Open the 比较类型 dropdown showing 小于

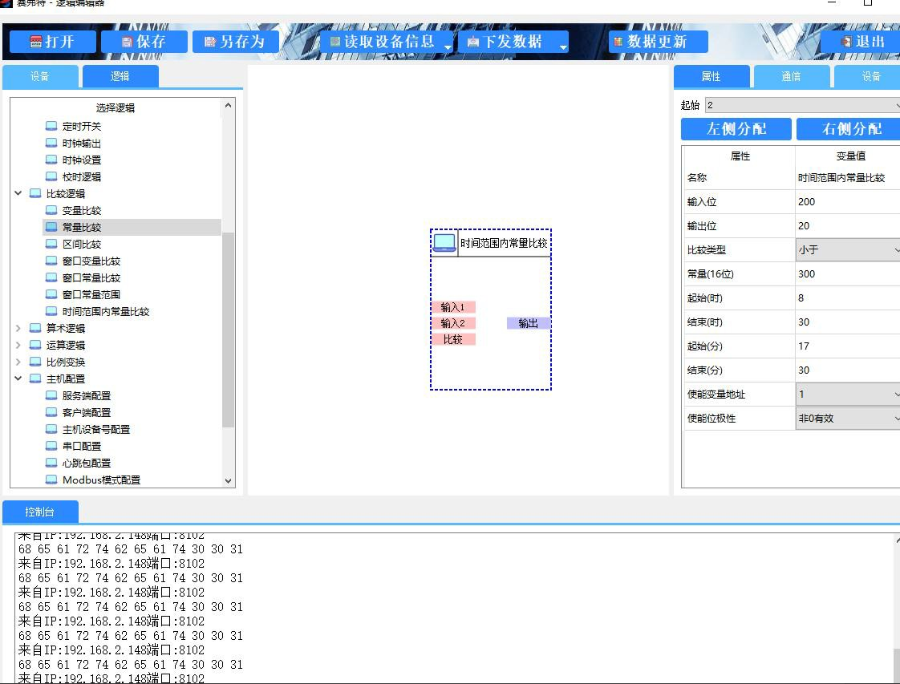(847, 250)
